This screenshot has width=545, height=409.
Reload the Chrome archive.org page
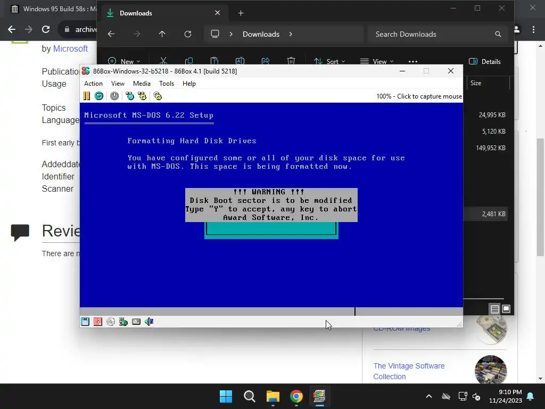(x=46, y=29)
